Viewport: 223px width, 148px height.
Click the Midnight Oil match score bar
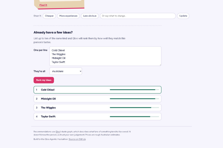tap(134, 99)
